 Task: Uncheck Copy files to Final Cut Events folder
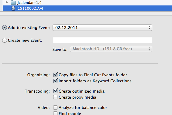55,75
